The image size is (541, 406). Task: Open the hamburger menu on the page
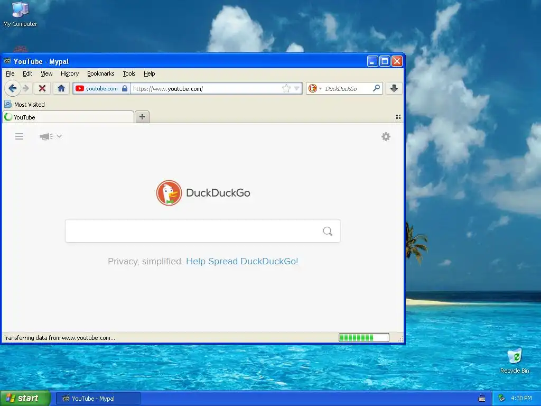pos(20,136)
